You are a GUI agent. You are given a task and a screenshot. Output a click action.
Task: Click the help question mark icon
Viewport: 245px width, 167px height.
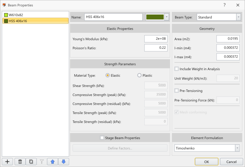point(224,5)
